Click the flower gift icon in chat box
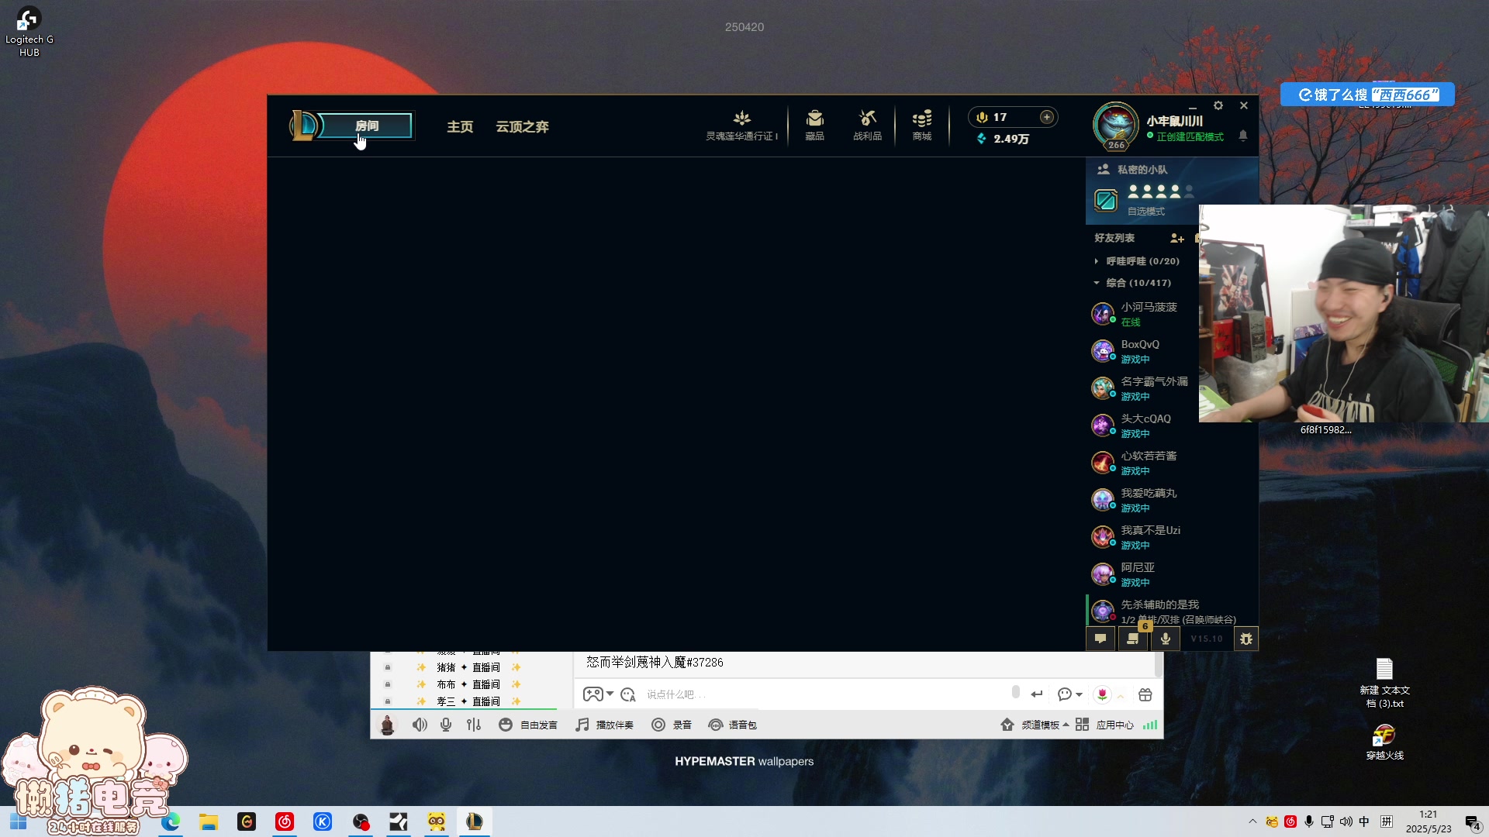The image size is (1489, 837). (x=1102, y=694)
